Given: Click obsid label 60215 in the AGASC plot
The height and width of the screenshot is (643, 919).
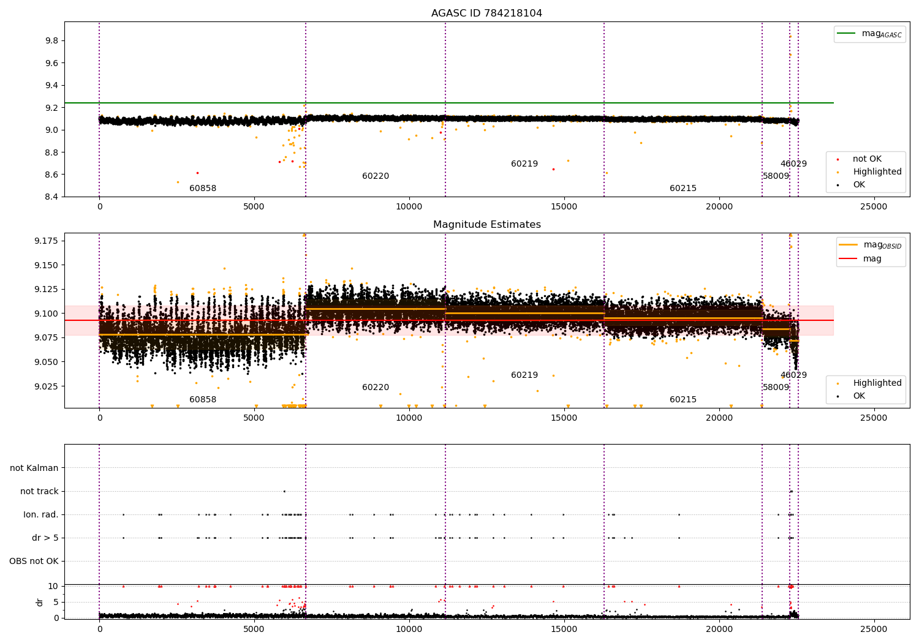Looking at the screenshot, I should coord(683,189).
